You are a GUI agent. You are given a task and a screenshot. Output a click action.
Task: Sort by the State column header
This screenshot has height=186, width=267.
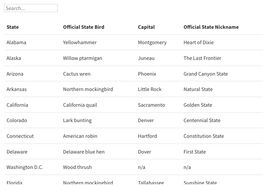point(13,27)
